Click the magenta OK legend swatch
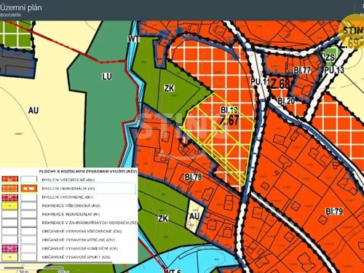The height and width of the screenshot is (273, 364). tap(9, 248)
